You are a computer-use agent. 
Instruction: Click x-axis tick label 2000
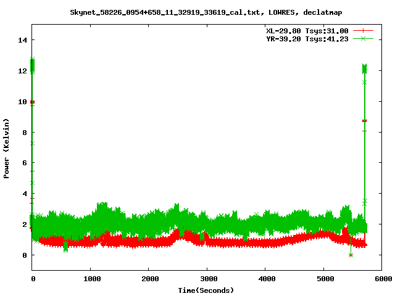pos(151,279)
